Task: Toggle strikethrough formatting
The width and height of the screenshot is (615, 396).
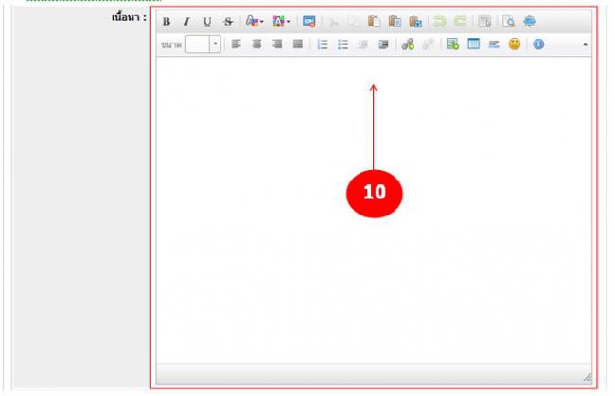Action: pyautogui.click(x=228, y=22)
